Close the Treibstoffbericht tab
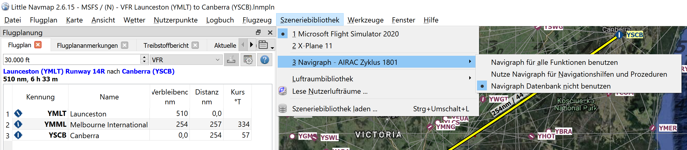The width and height of the screenshot is (687, 150). tap(195, 45)
